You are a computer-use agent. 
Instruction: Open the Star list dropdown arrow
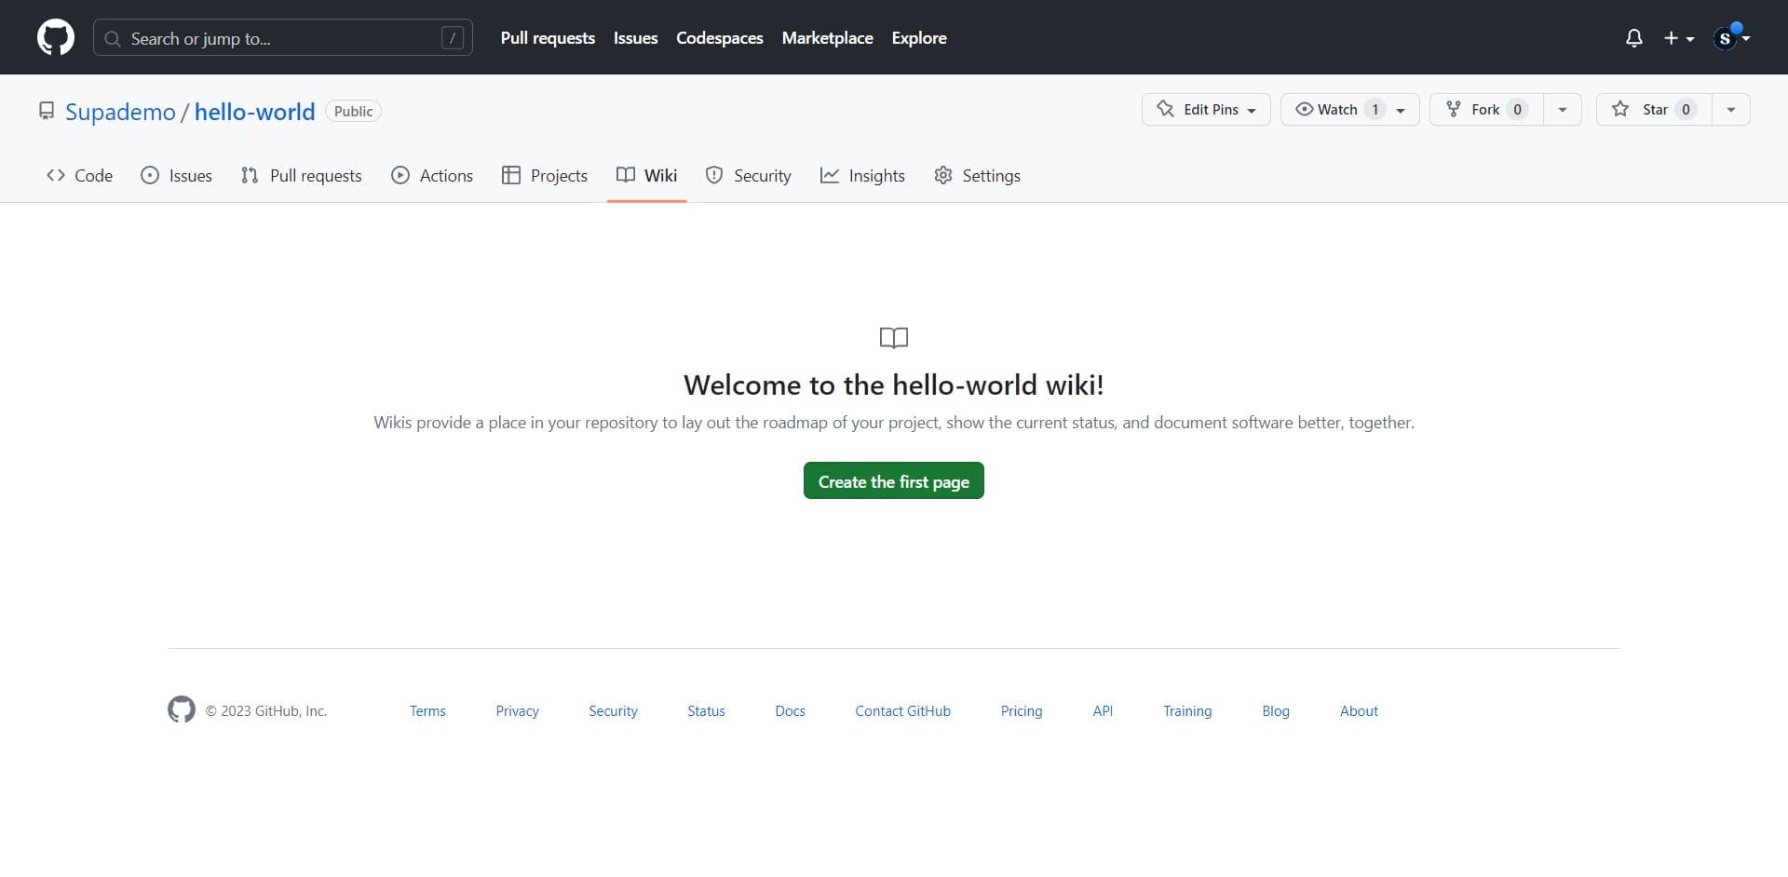click(x=1731, y=109)
